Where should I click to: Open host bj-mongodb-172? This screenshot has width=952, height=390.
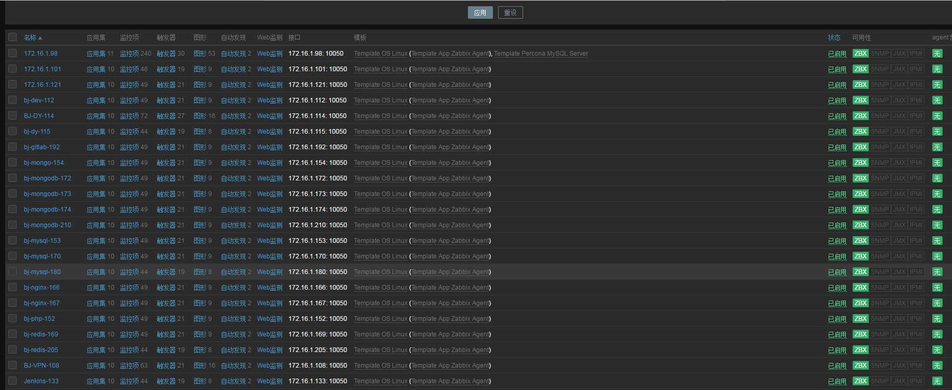[47, 178]
